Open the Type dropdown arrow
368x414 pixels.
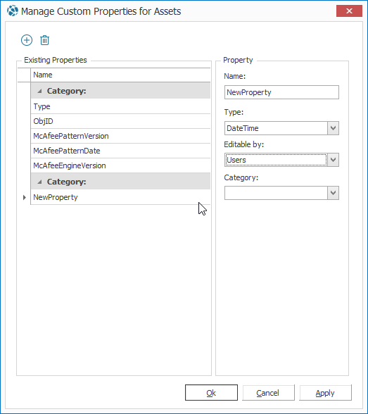pos(334,128)
